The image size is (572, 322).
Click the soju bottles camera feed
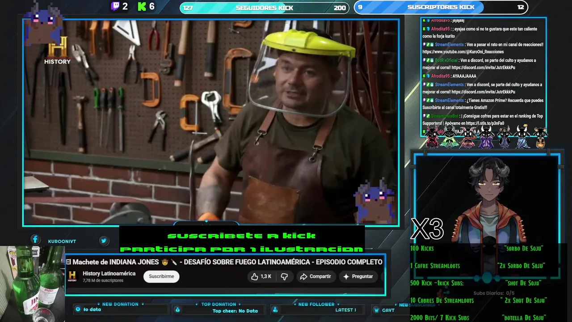pos(32,284)
